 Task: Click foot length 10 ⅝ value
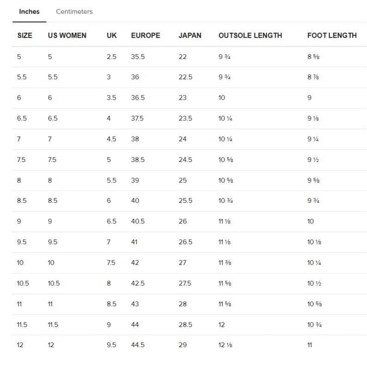(x=315, y=304)
